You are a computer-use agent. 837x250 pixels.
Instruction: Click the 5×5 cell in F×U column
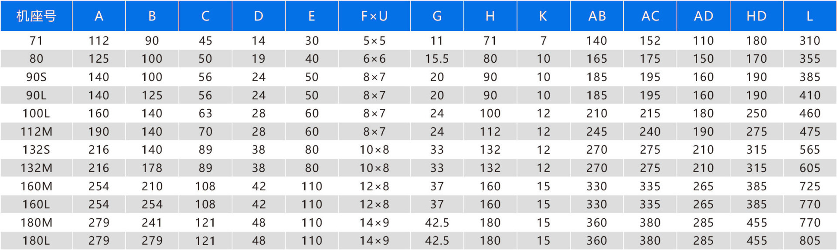[374, 41]
